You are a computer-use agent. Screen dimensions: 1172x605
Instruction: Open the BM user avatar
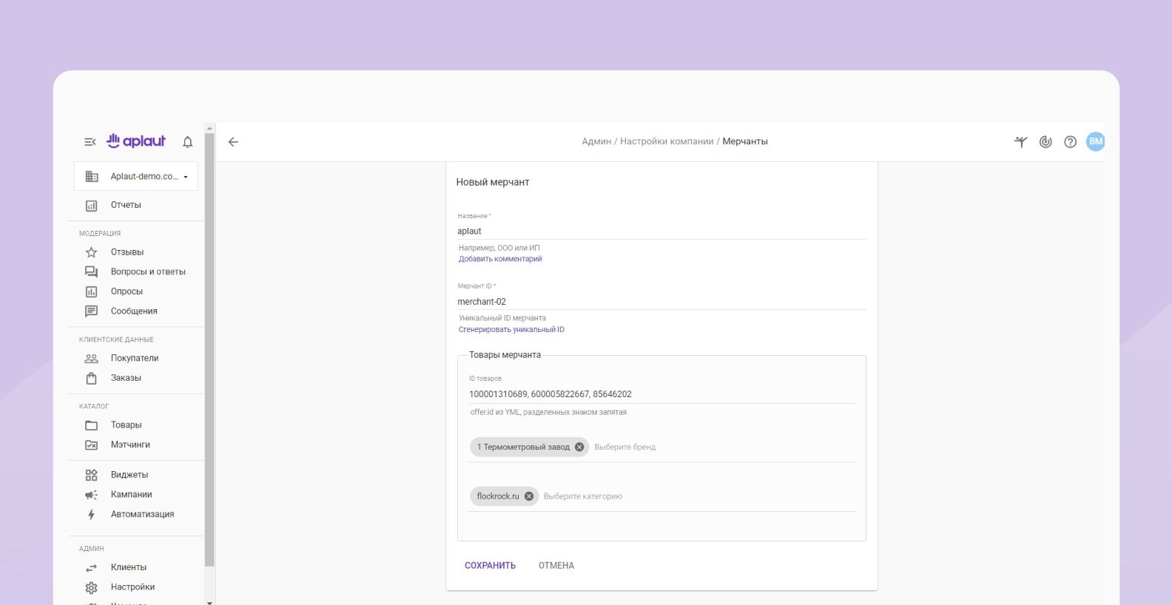point(1095,141)
